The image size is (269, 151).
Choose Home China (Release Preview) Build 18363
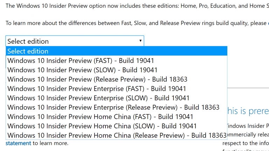117,135
